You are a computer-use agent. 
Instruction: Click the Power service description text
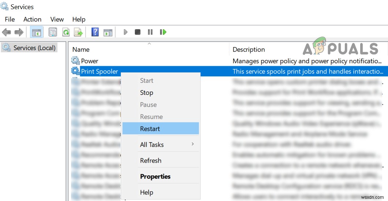(307, 61)
